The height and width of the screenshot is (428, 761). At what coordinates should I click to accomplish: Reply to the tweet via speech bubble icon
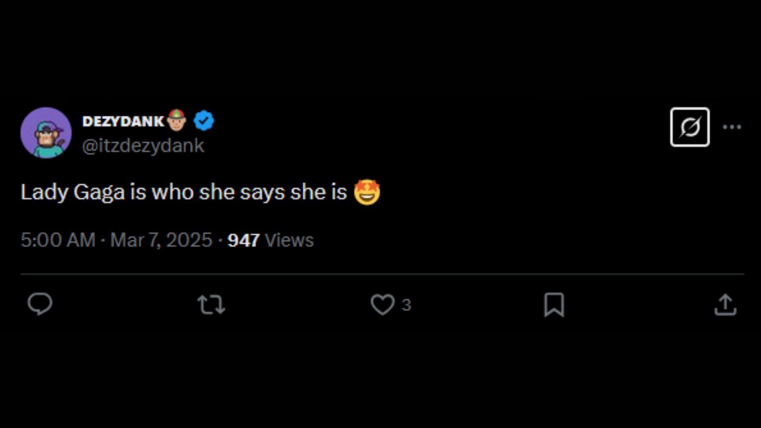[40, 304]
